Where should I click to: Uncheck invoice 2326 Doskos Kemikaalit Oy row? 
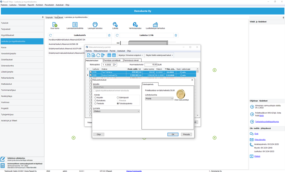click(91, 75)
